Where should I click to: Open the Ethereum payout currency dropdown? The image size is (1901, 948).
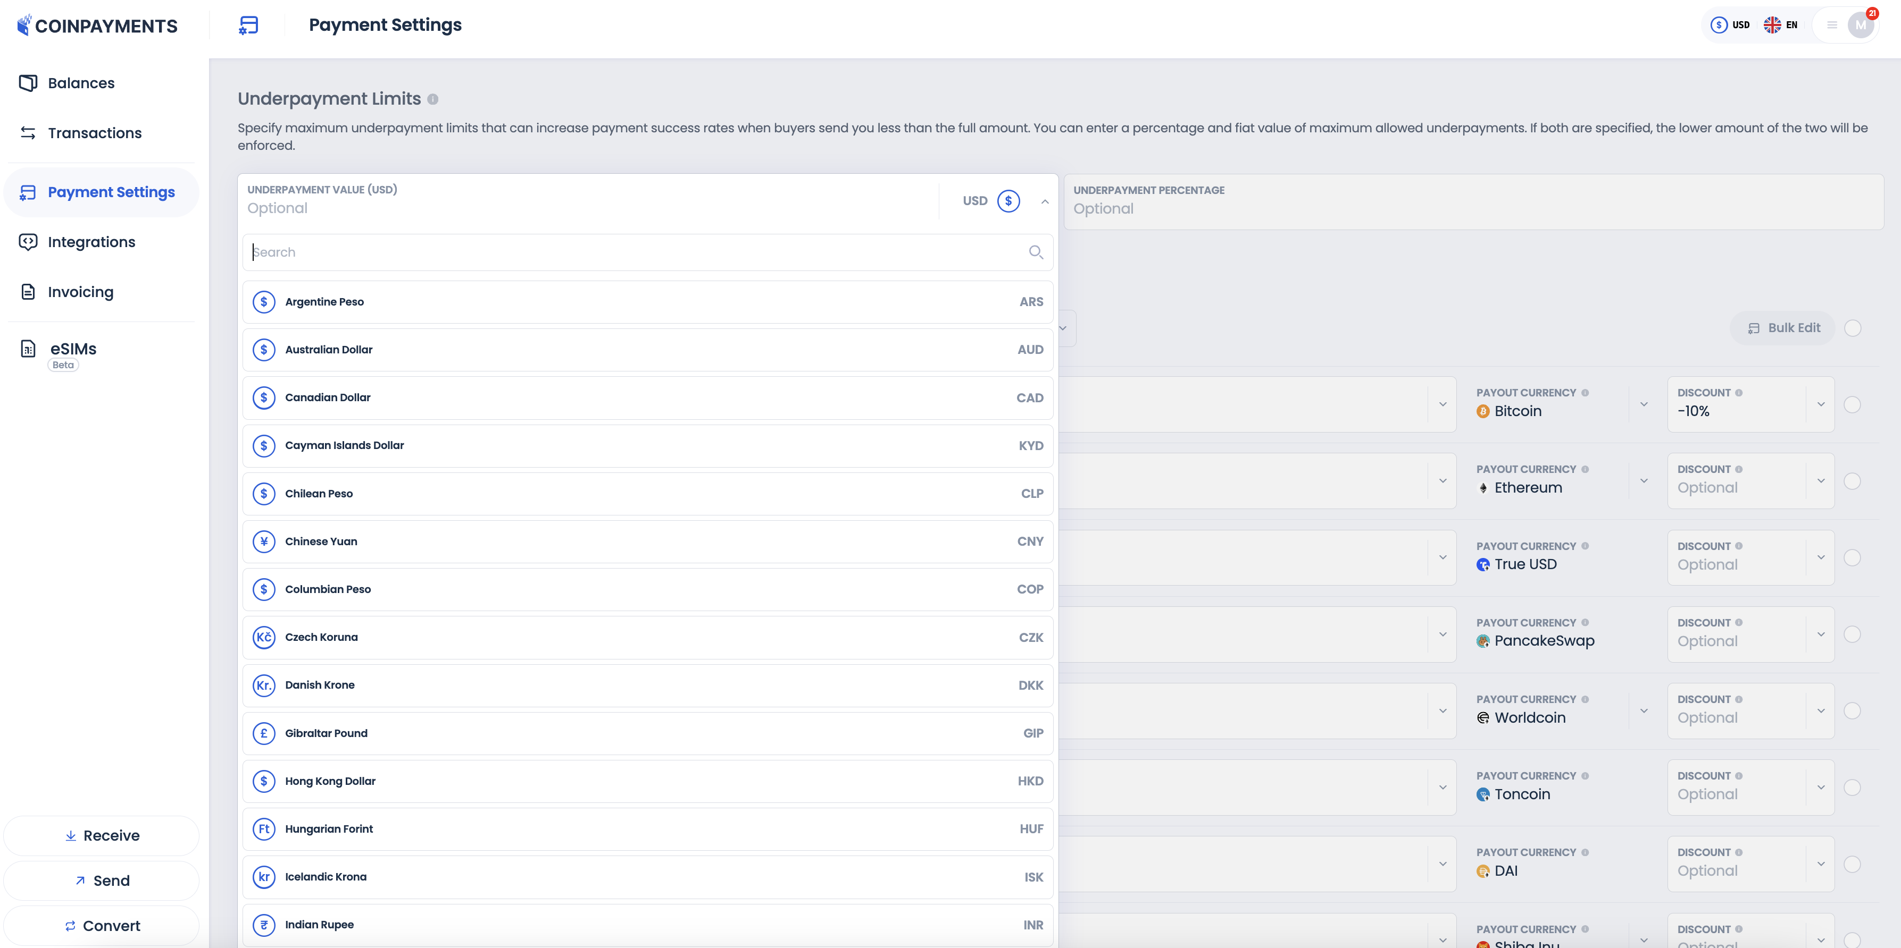[x=1644, y=480]
